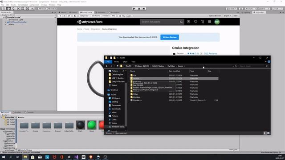This screenshot has width=285, height=160.
Task: Toggle the Pivot handle position button
Action: (x=42, y=9)
